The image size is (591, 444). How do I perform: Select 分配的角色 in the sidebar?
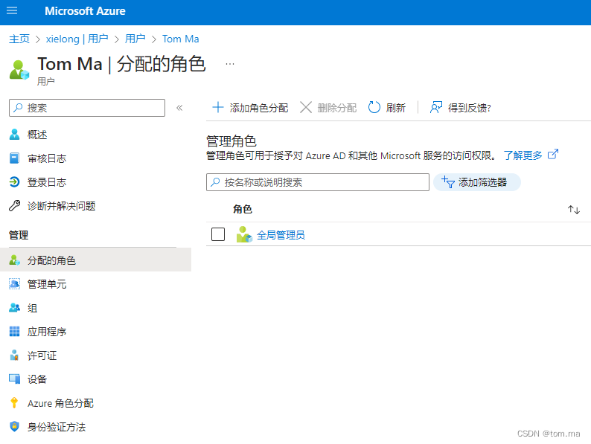[x=96, y=260]
